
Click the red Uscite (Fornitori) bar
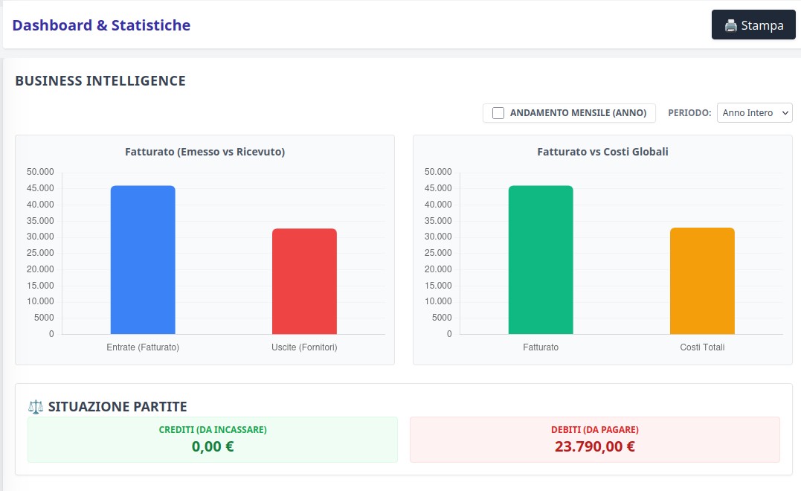click(304, 281)
